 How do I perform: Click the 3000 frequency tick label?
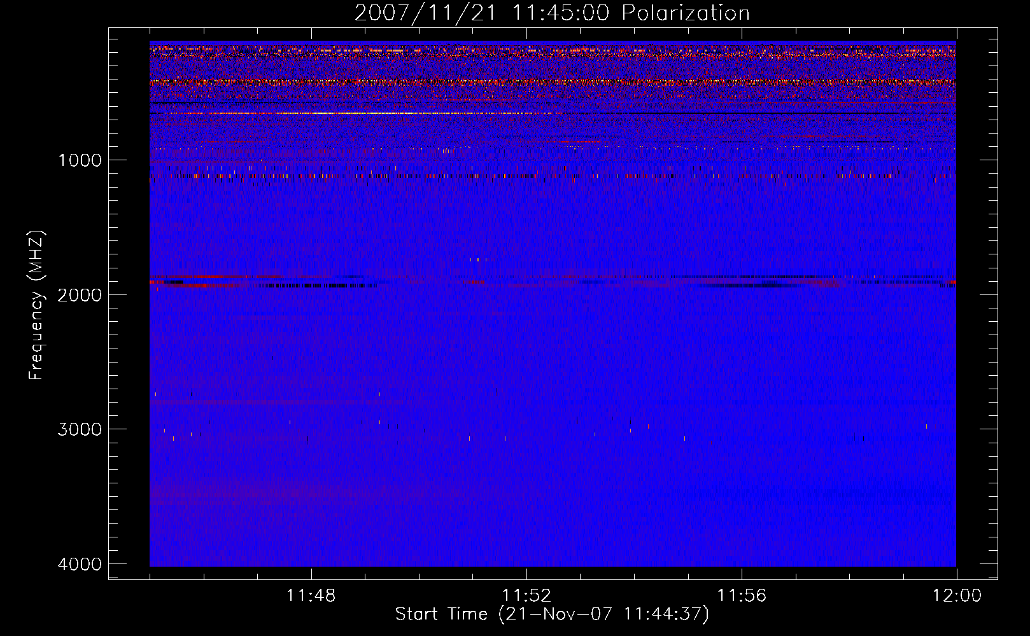tap(80, 429)
